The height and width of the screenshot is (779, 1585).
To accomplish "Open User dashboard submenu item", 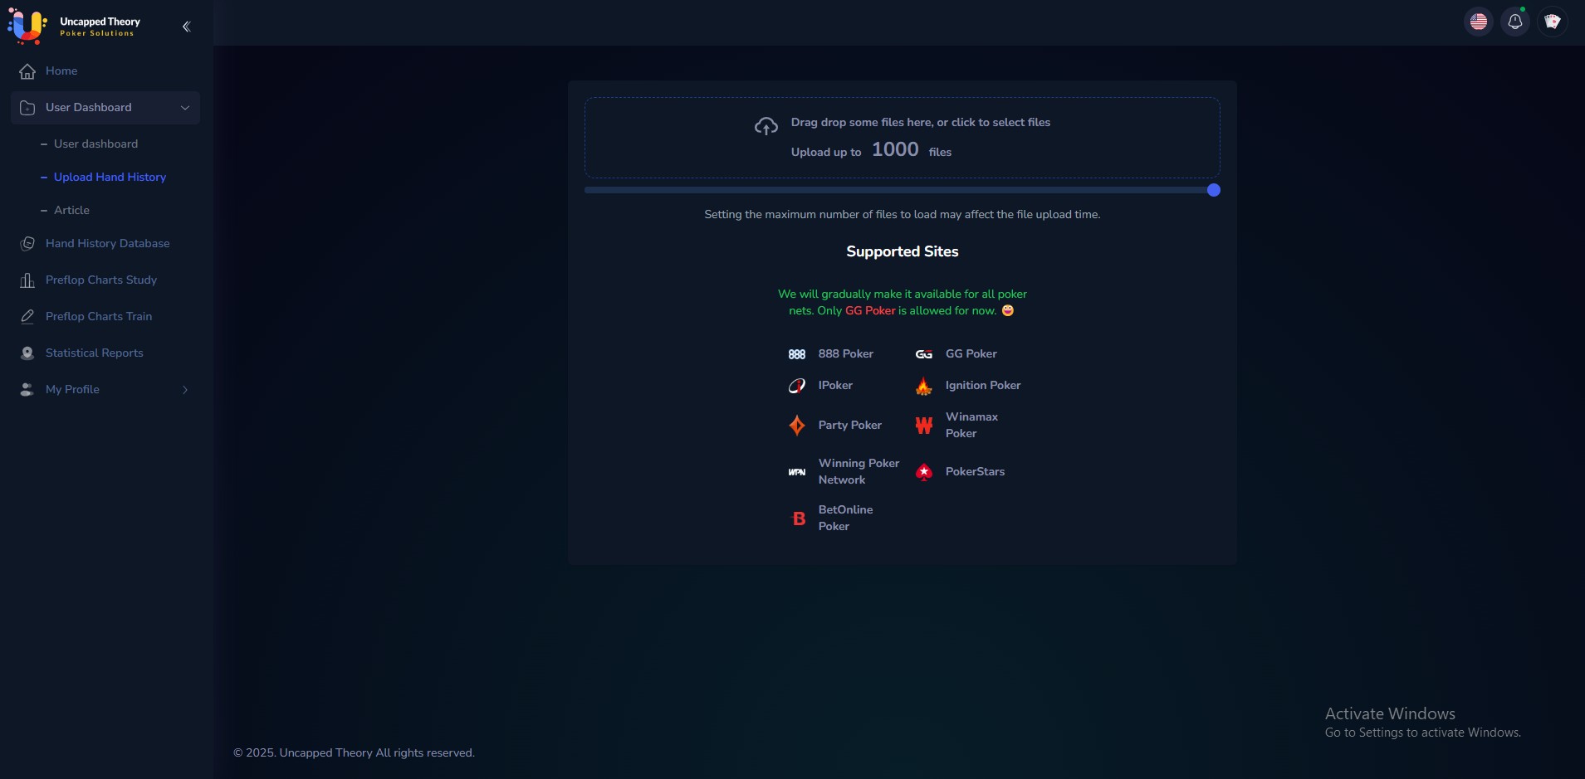I will (x=95, y=144).
